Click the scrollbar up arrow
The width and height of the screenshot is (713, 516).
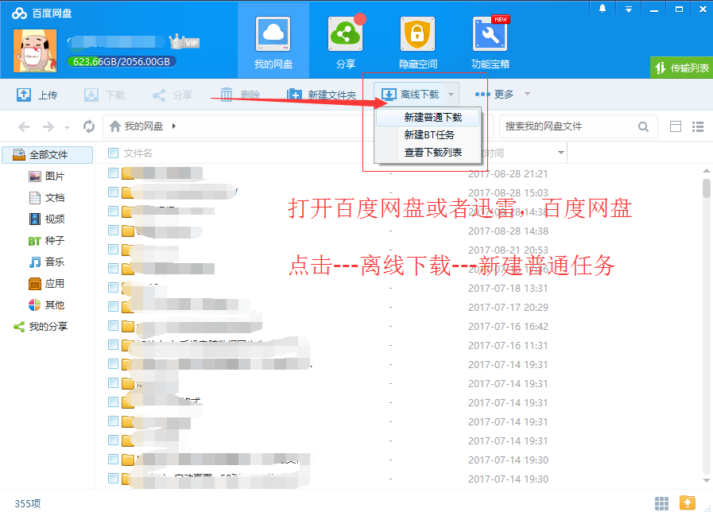pyautogui.click(x=706, y=171)
